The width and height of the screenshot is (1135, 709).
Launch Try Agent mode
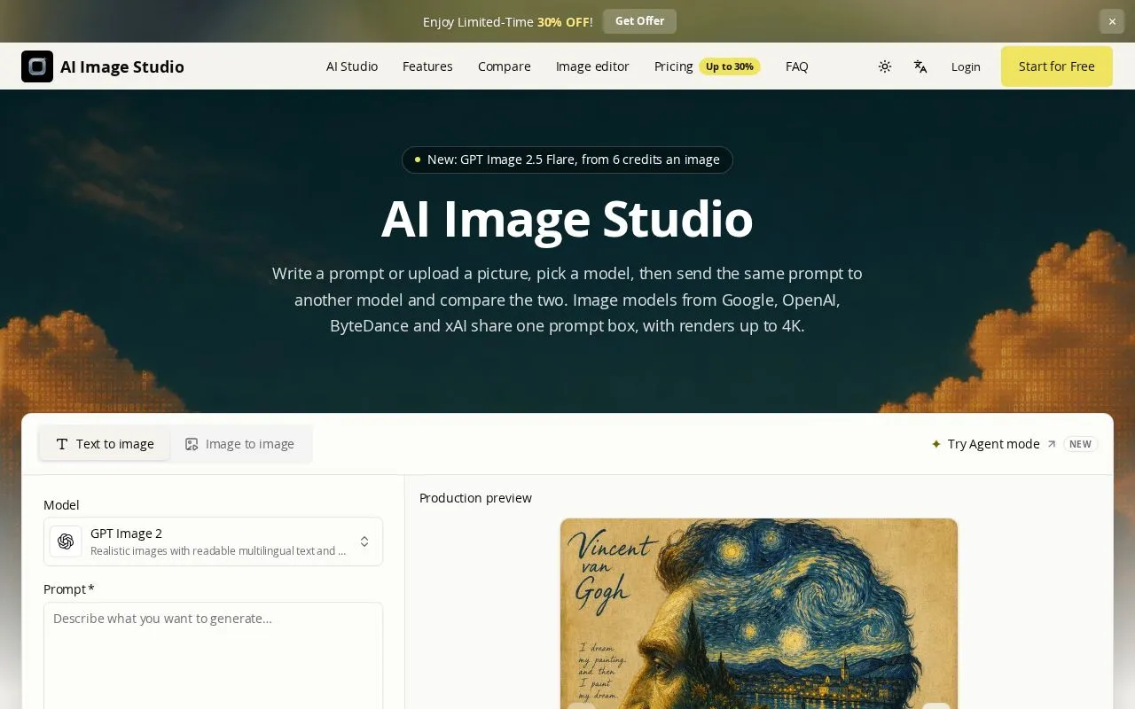[1014, 444]
